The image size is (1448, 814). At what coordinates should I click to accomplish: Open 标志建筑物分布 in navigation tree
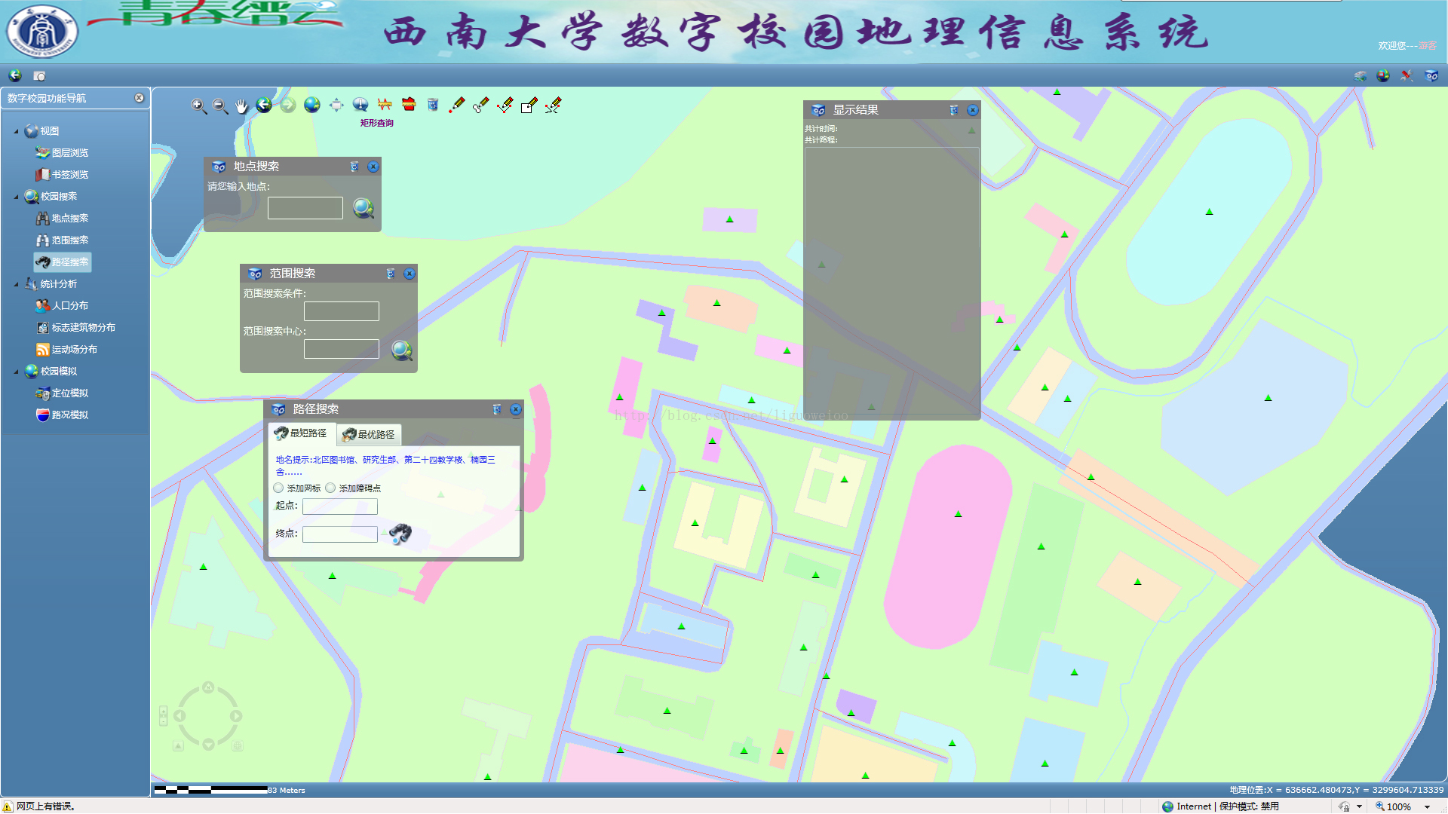(75, 328)
